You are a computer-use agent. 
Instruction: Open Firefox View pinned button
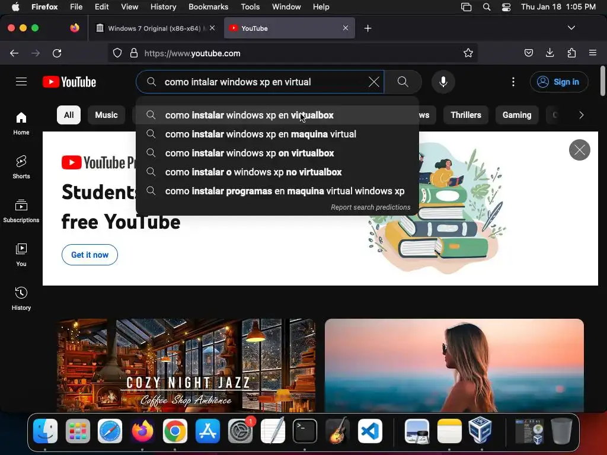point(75,28)
